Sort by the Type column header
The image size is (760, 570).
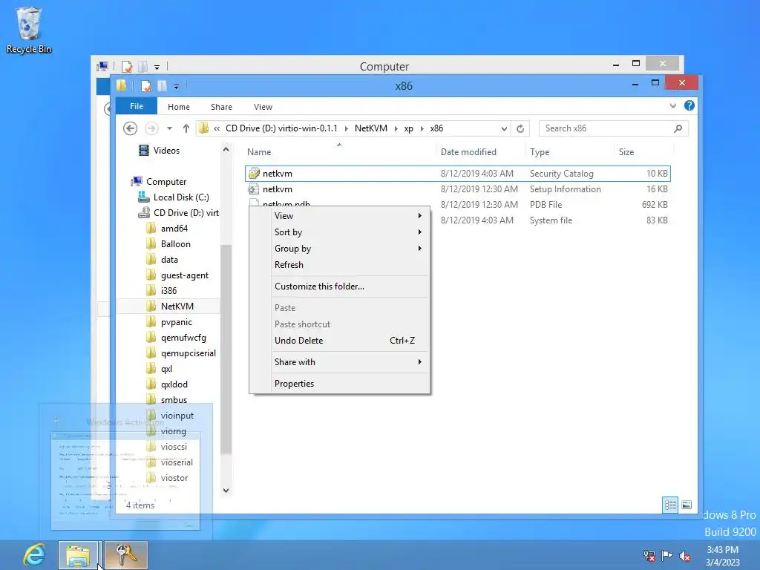pos(540,151)
